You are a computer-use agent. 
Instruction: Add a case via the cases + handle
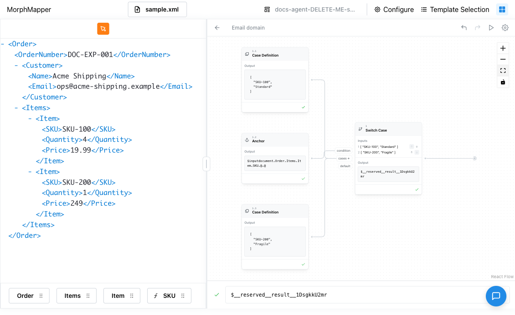344,158
